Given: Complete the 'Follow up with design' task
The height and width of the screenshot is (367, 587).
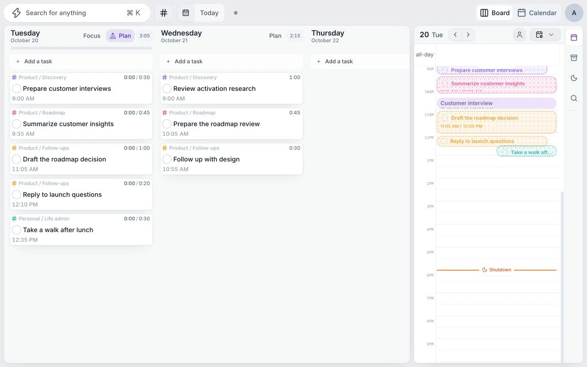Looking at the screenshot, I should [x=167, y=159].
